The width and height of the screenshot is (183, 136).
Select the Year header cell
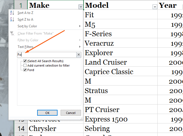point(170,5)
